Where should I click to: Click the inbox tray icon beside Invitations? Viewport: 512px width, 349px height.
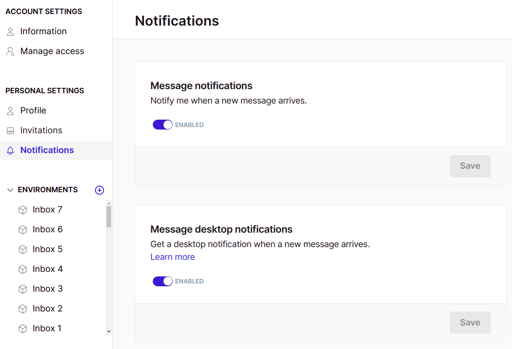(10, 131)
